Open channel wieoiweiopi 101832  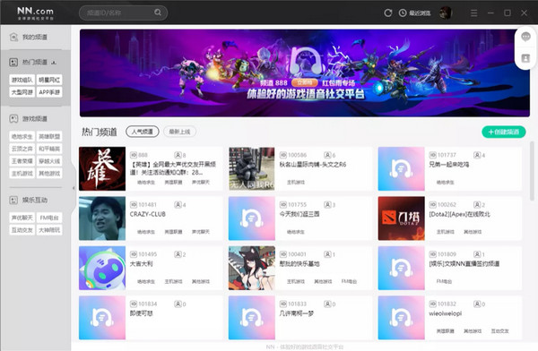click(402, 318)
